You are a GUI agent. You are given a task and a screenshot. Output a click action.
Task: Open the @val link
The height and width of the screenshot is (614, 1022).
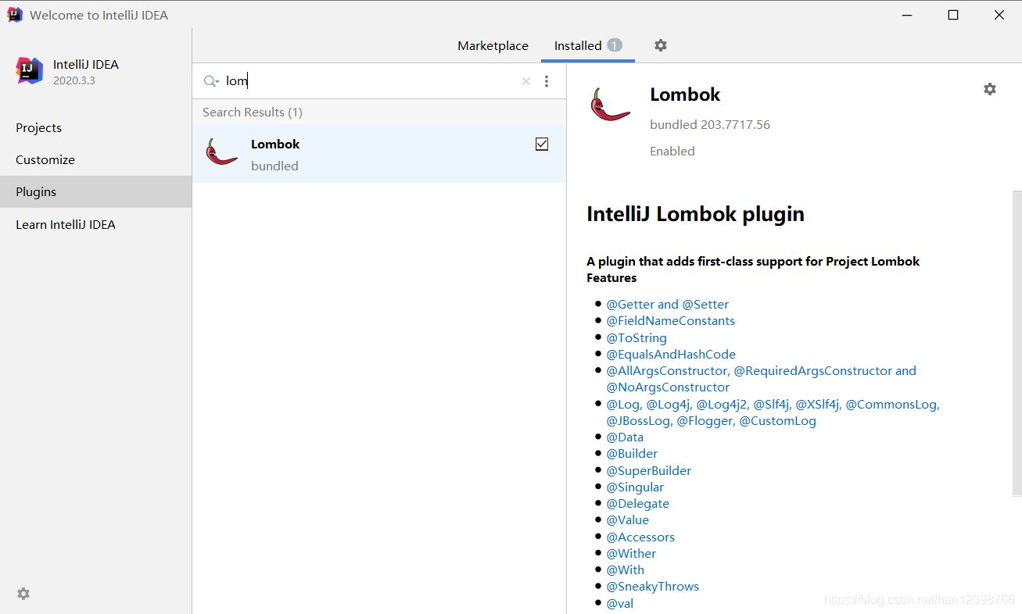point(619,603)
